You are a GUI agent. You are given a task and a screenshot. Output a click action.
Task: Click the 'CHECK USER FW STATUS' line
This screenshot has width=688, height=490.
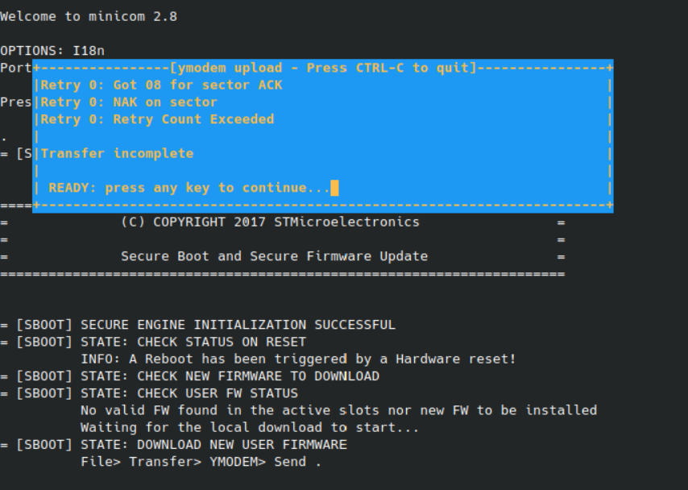149,393
